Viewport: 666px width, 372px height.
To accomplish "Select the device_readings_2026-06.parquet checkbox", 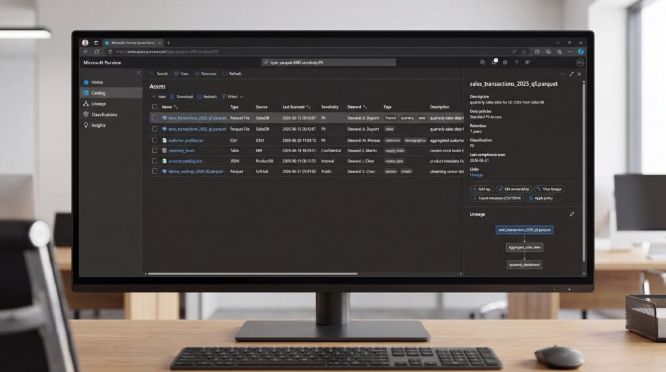I will pyautogui.click(x=155, y=171).
